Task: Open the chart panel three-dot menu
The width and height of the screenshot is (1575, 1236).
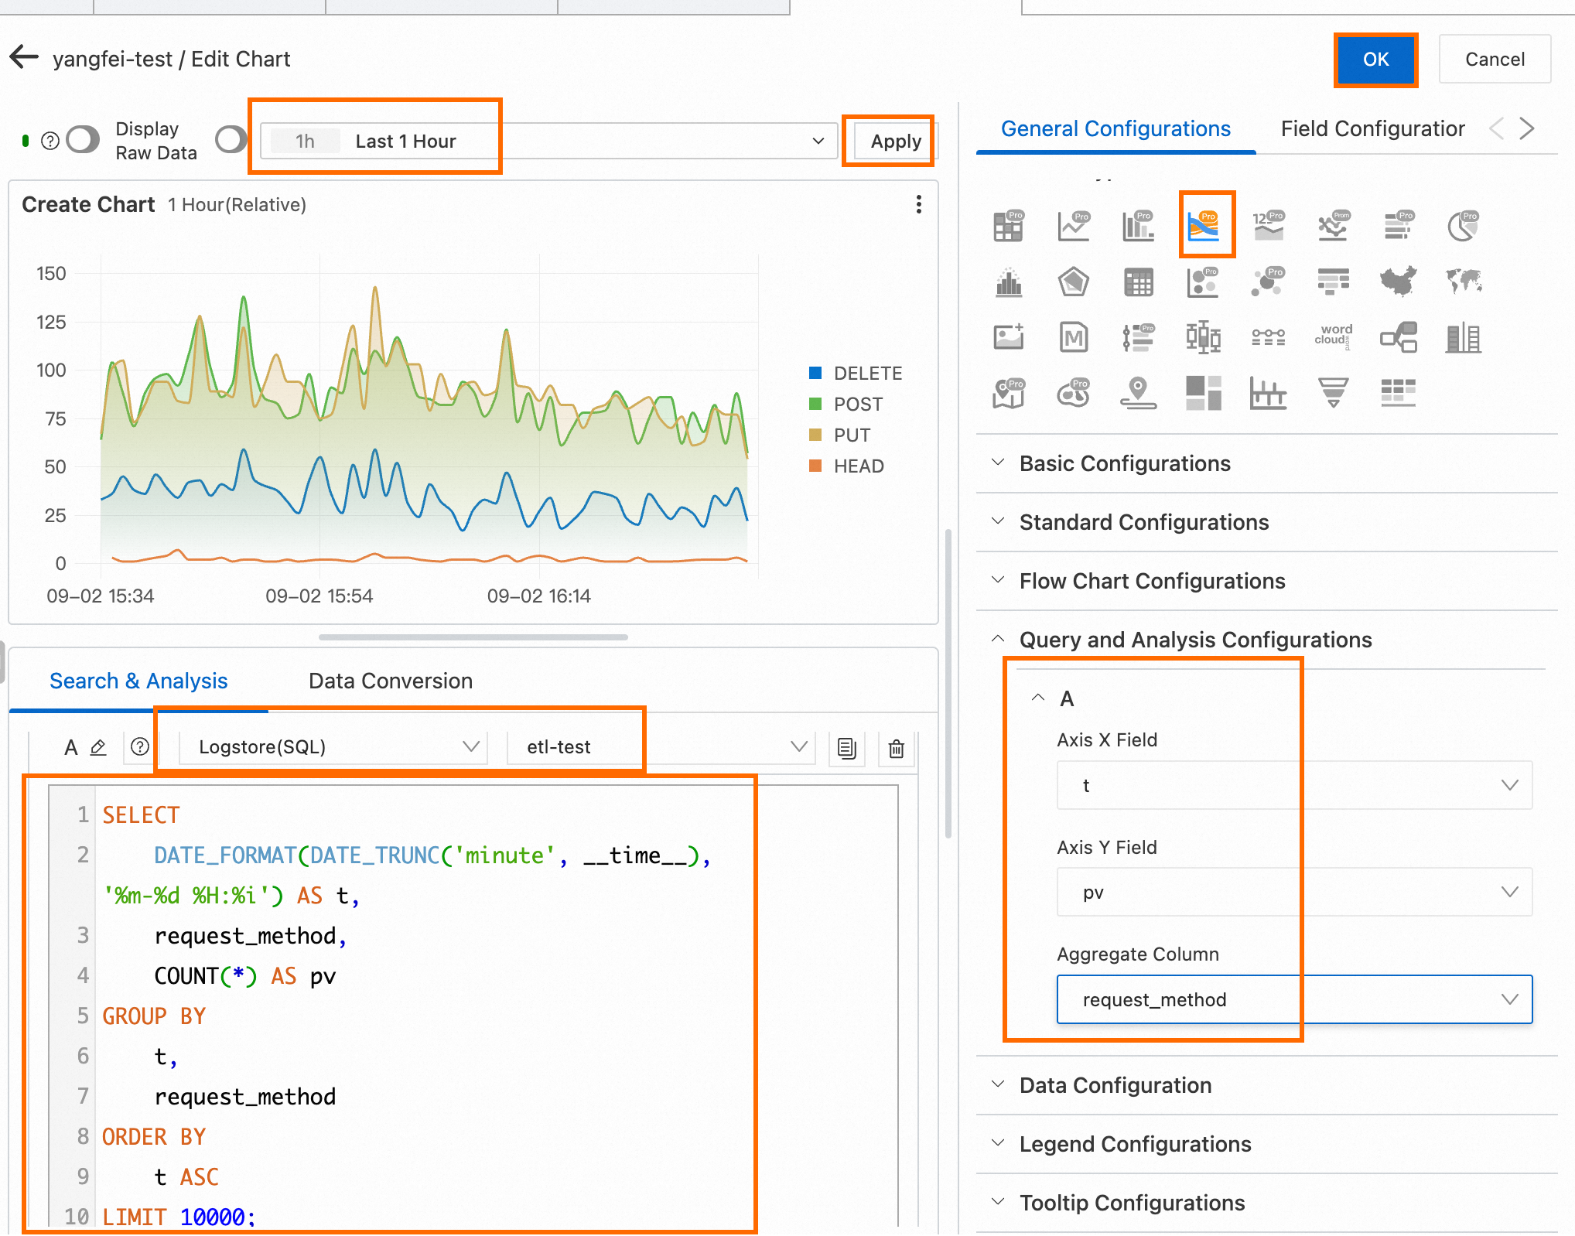Action: pyautogui.click(x=918, y=204)
